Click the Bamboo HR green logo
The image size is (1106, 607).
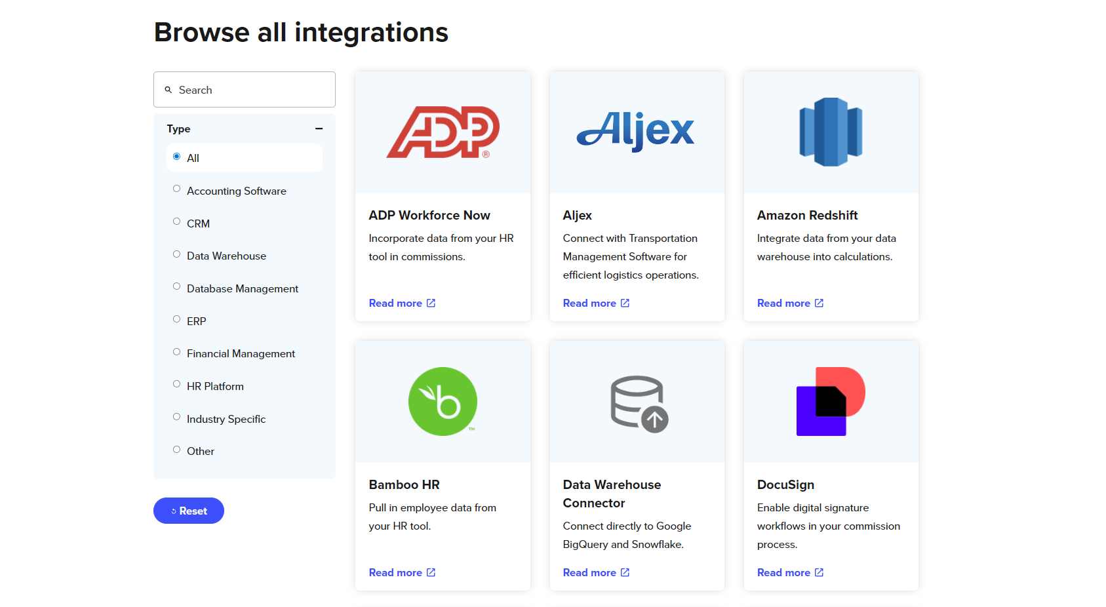coord(443,401)
